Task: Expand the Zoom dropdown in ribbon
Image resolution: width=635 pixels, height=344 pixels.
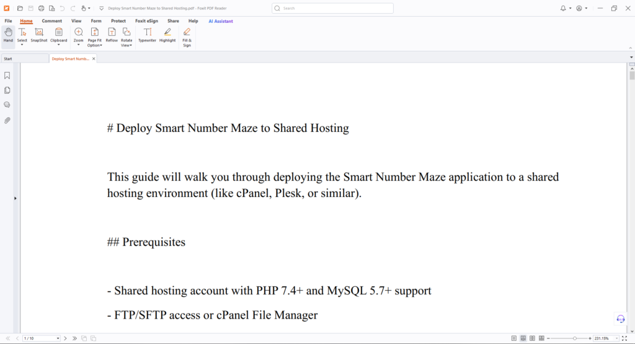Action: 78,45
